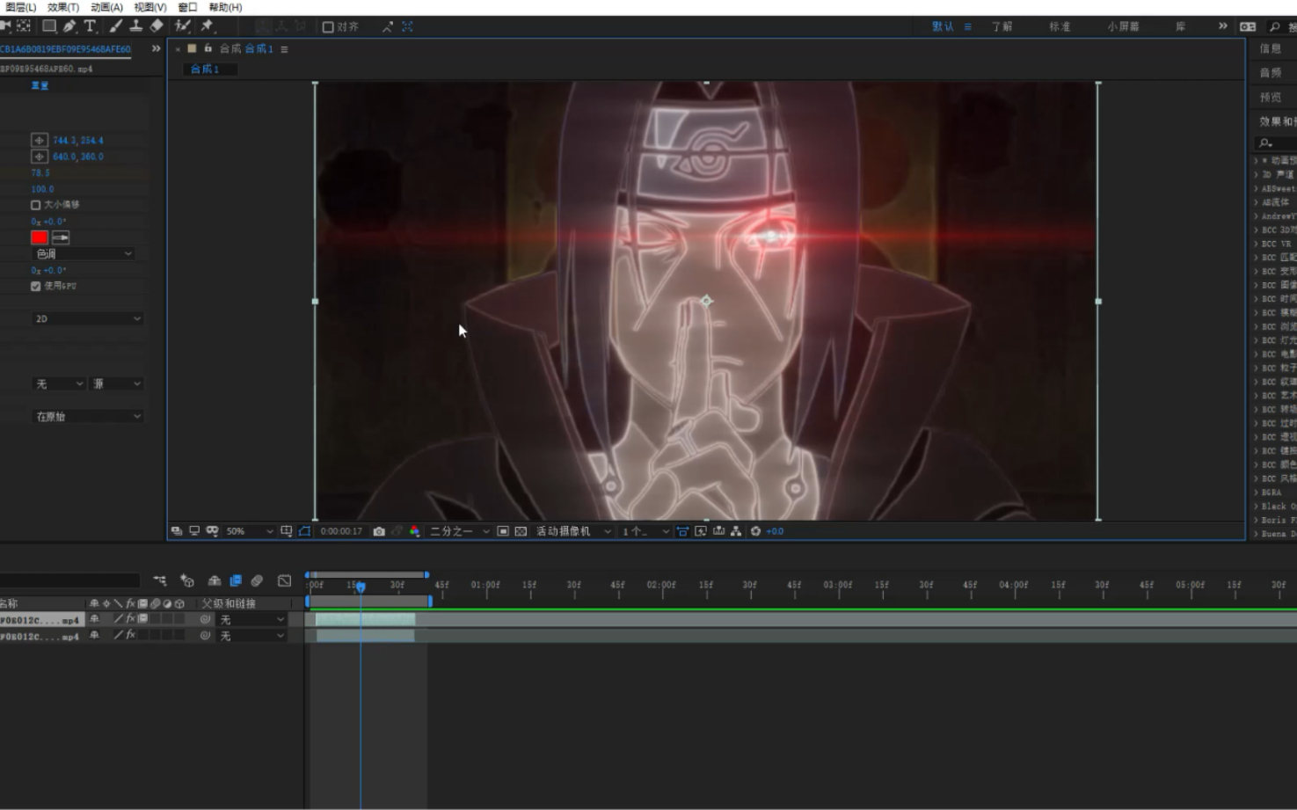The image size is (1297, 810).
Task: Open the first layer's parent 无 dropdown
Action: point(252,619)
